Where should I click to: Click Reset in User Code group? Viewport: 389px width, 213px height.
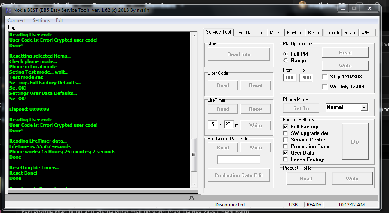coord(256,85)
